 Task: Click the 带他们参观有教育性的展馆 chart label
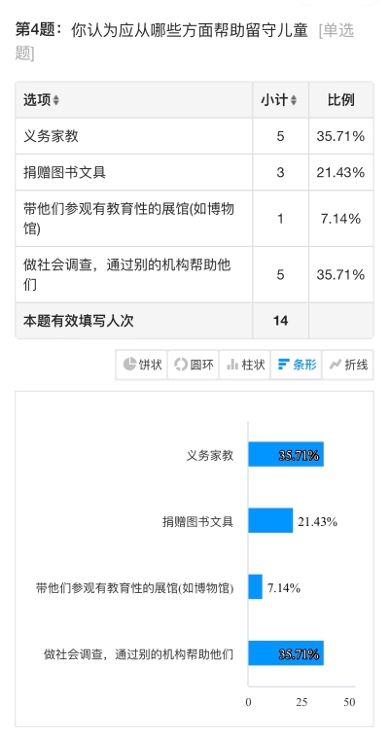[134, 587]
